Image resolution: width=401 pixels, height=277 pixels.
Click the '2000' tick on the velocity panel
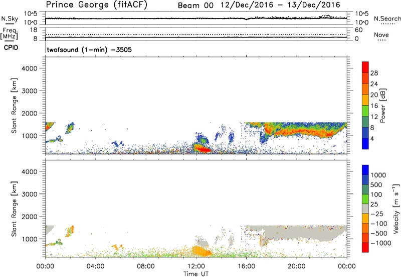point(29,216)
